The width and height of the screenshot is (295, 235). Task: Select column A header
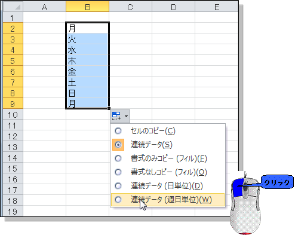tap(45, 7)
